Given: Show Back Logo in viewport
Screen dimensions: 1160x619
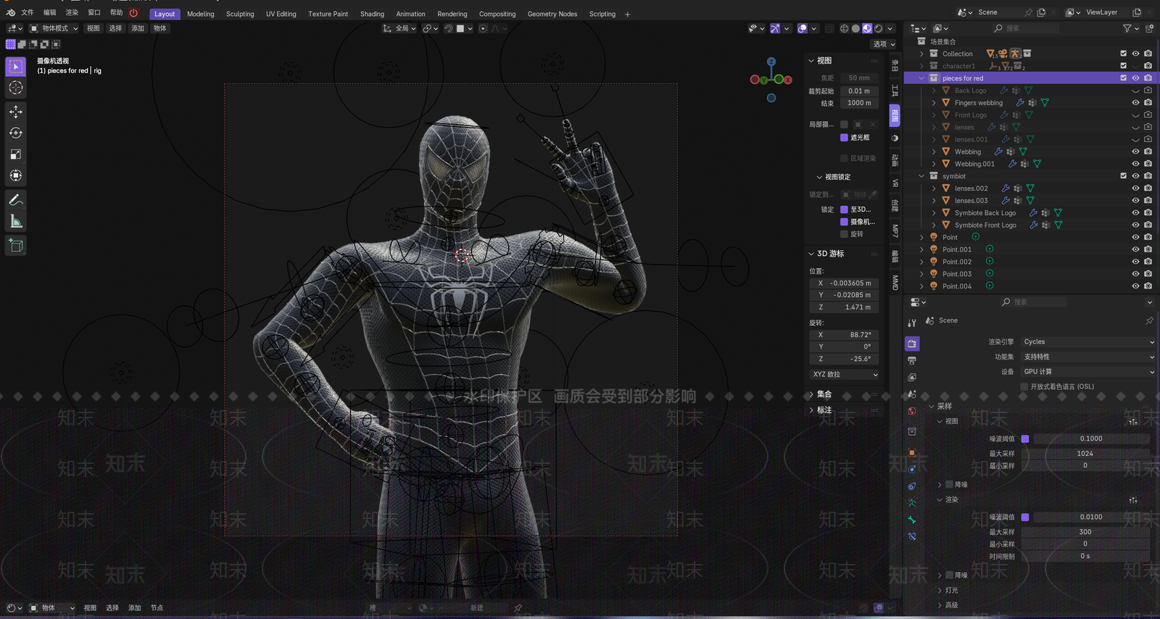Looking at the screenshot, I should click(x=1135, y=91).
